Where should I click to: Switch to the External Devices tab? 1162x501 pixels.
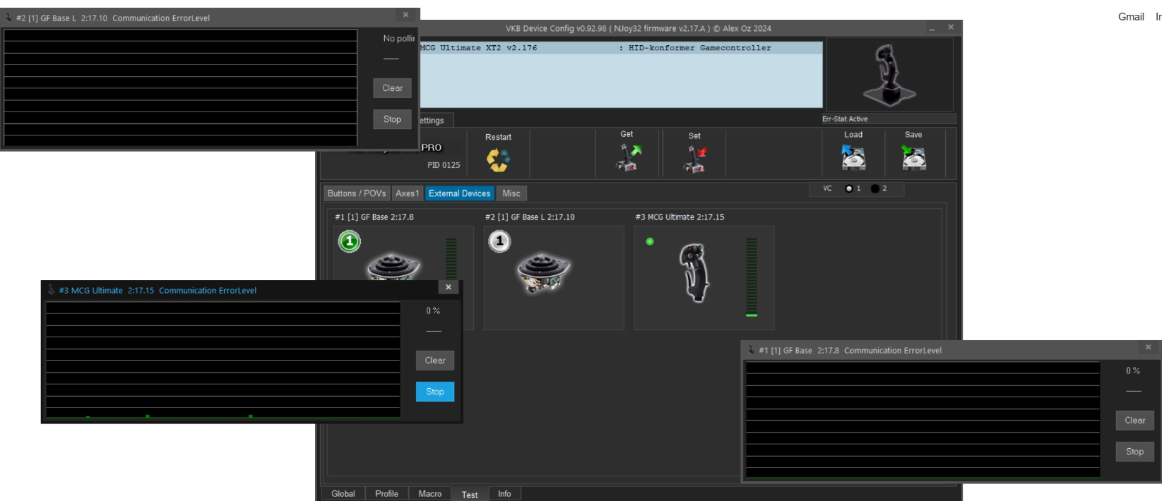(460, 193)
